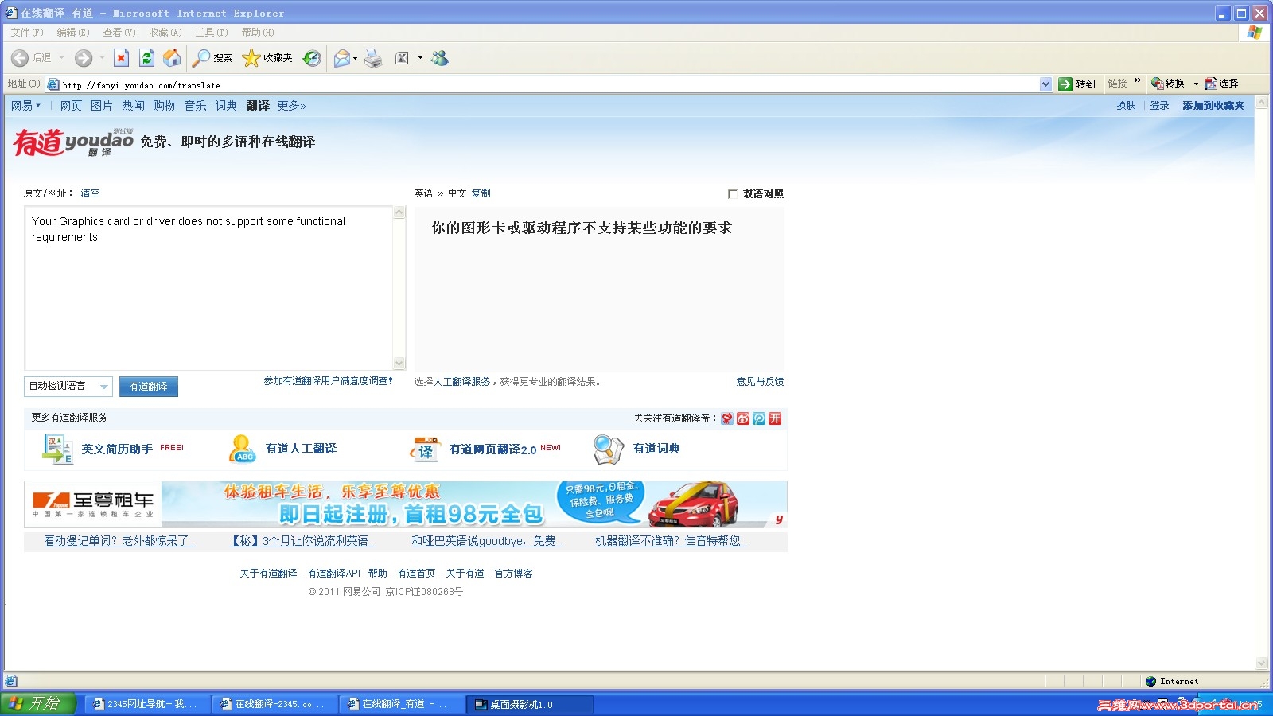
Task: Open the 文件(F) menu
Action: tap(27, 33)
